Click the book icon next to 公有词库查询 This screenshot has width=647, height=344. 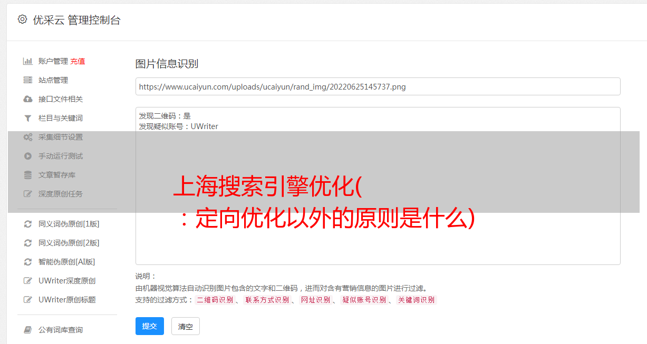(x=28, y=330)
